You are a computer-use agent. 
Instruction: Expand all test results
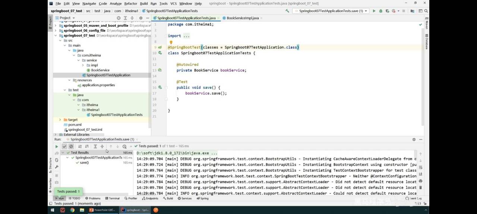(95, 146)
